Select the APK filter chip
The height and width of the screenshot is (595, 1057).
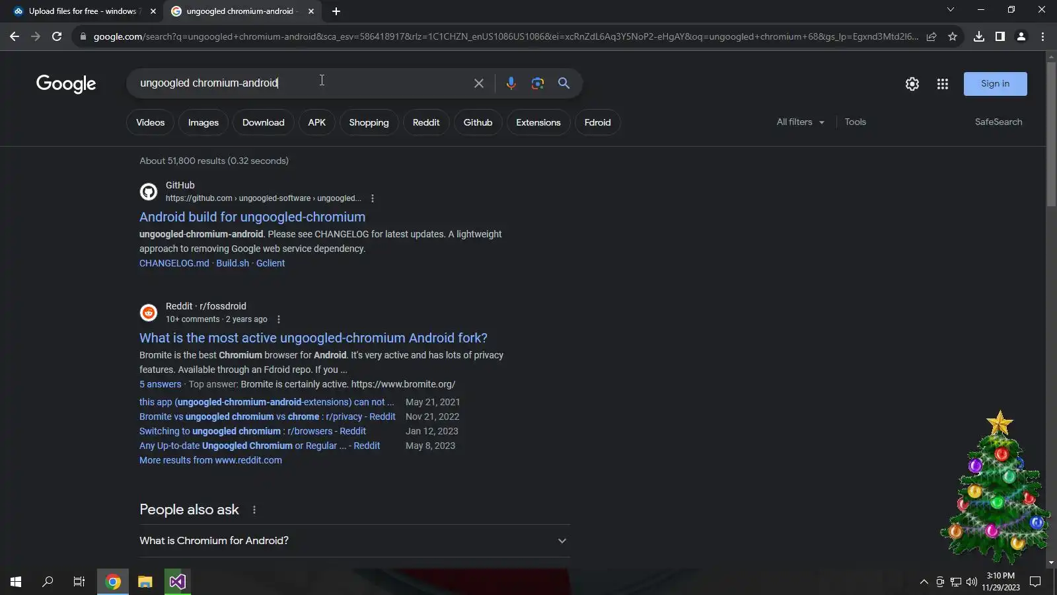coord(317,122)
